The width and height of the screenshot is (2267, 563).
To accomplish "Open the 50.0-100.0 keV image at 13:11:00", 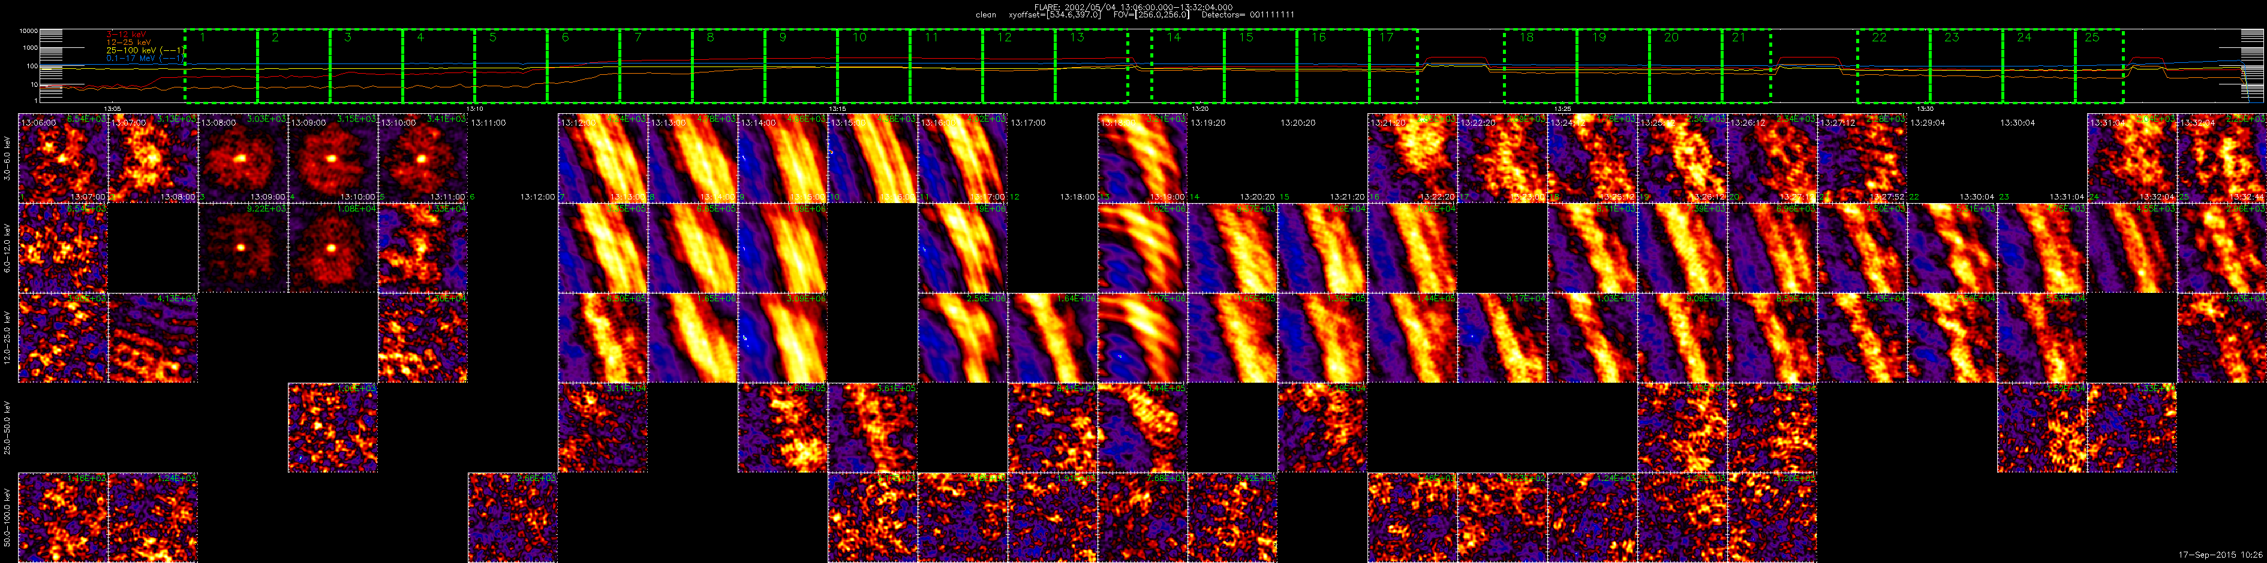I will click(x=512, y=518).
